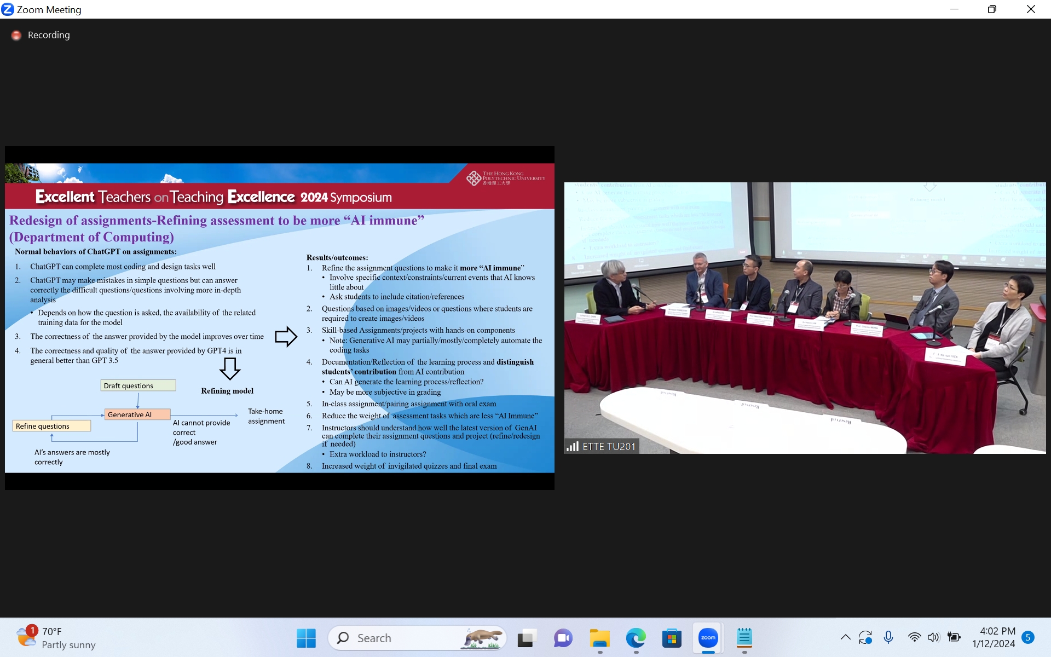
Task: Select the ETTE TU201 participant video
Action: pyautogui.click(x=805, y=318)
